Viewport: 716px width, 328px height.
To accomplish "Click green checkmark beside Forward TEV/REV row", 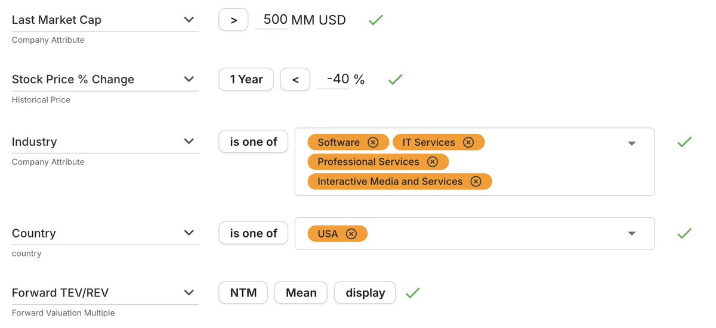I will 413,293.
